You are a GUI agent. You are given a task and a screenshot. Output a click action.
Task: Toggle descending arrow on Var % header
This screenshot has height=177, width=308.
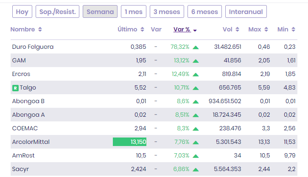[195, 30]
